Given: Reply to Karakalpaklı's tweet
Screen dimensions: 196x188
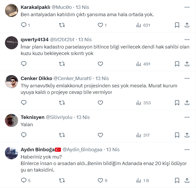Looking at the screenshot, I should (x=24, y=25).
